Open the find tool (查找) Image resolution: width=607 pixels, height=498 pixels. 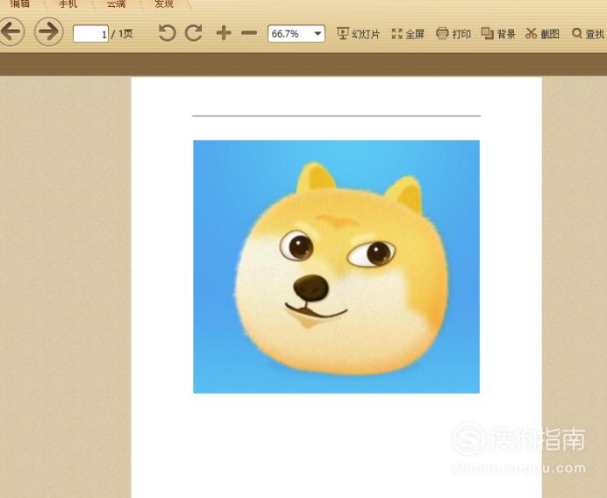(x=589, y=33)
